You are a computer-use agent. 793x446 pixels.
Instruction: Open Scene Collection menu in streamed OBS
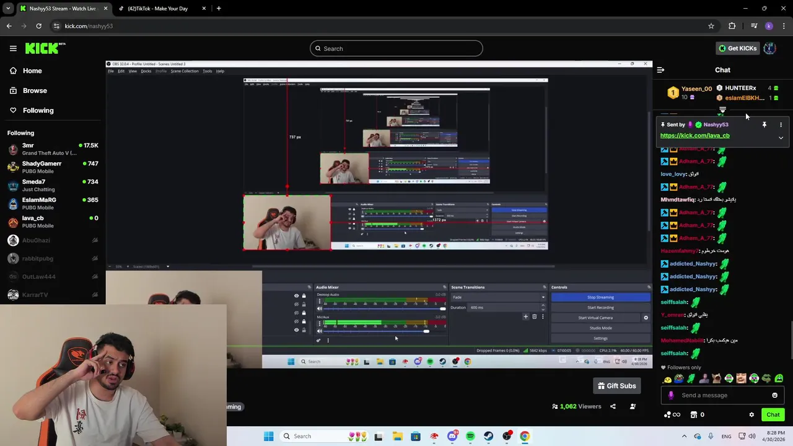coord(185,71)
